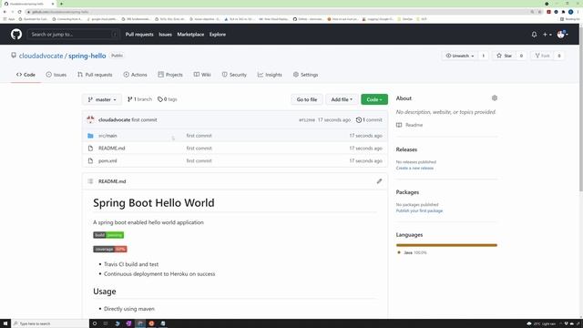Image resolution: width=583 pixels, height=328 pixels.
Task: Click the Java 100.0% language entry
Action: click(x=413, y=253)
